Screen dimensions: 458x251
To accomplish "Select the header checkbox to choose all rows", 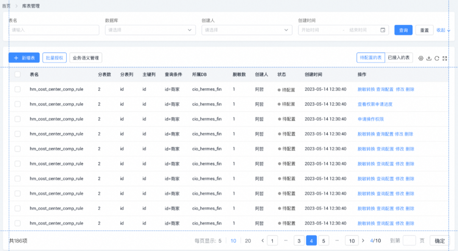I will (17, 74).
